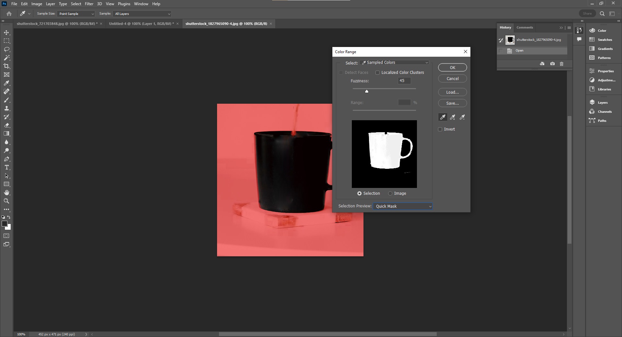The height and width of the screenshot is (337, 622).
Task: Click the Add to Sample eyedropper
Action: pos(453,117)
